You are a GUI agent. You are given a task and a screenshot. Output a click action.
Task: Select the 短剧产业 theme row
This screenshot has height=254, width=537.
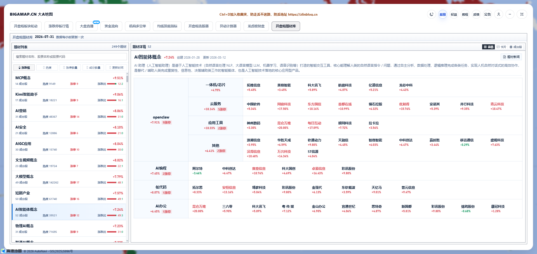(69, 196)
